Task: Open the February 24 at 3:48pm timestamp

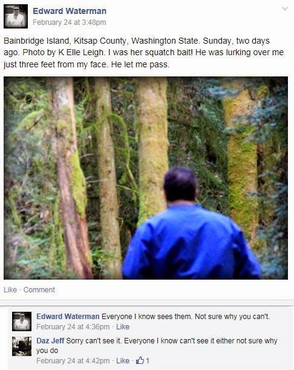Action: (70, 22)
